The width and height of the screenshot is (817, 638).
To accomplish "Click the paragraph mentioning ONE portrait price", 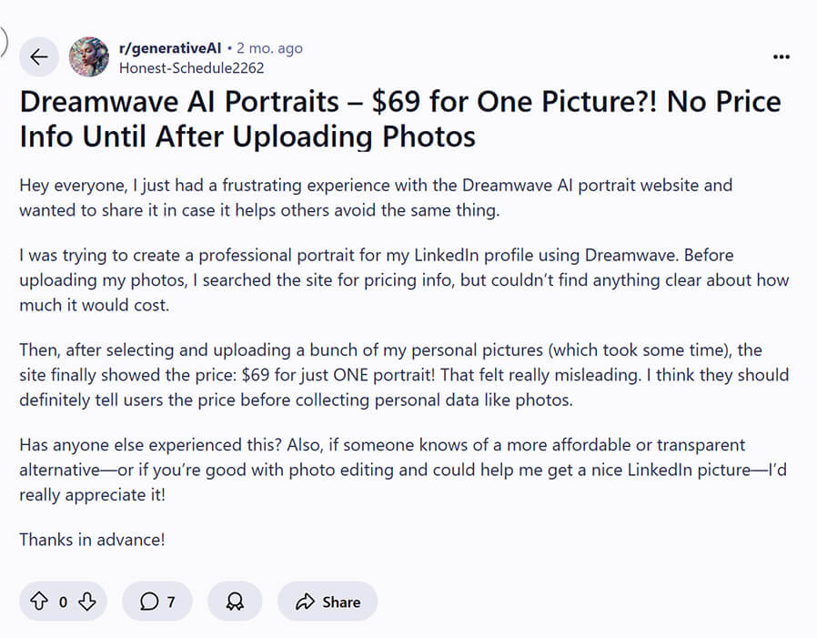I will (x=404, y=375).
